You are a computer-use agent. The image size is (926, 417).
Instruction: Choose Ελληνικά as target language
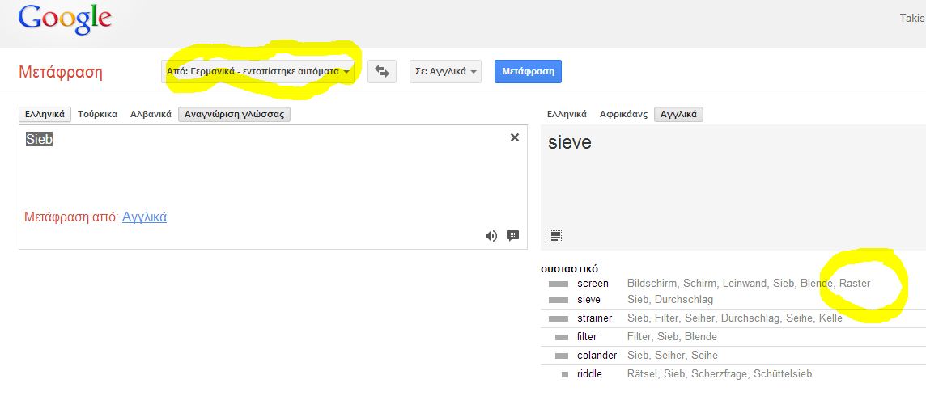tap(567, 115)
